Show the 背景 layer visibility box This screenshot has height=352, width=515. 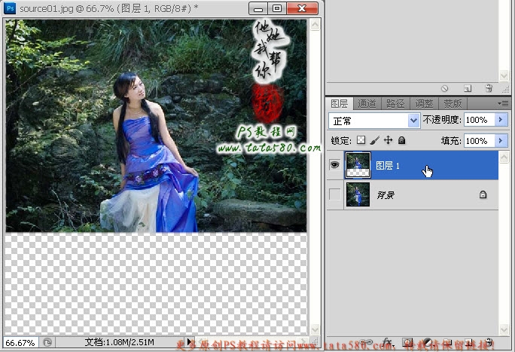pyautogui.click(x=335, y=194)
